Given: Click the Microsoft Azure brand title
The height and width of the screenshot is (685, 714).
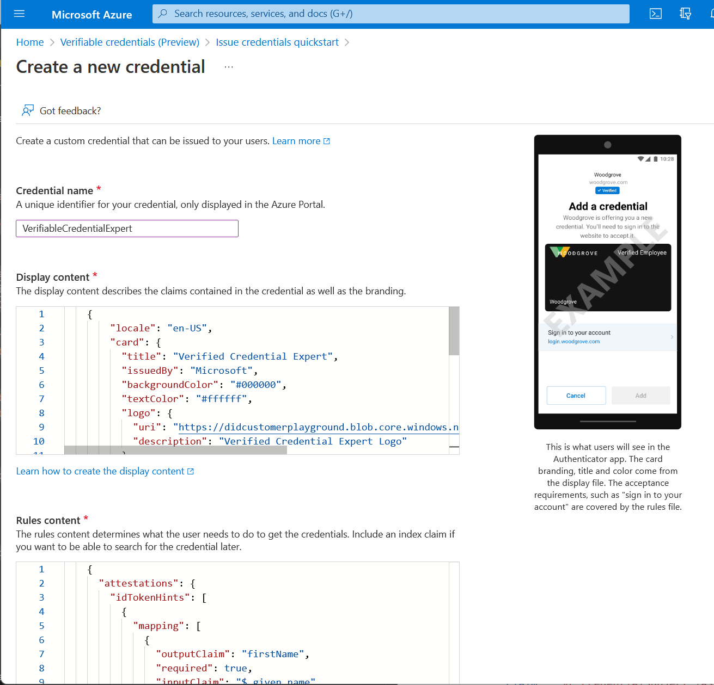Looking at the screenshot, I should (91, 15).
